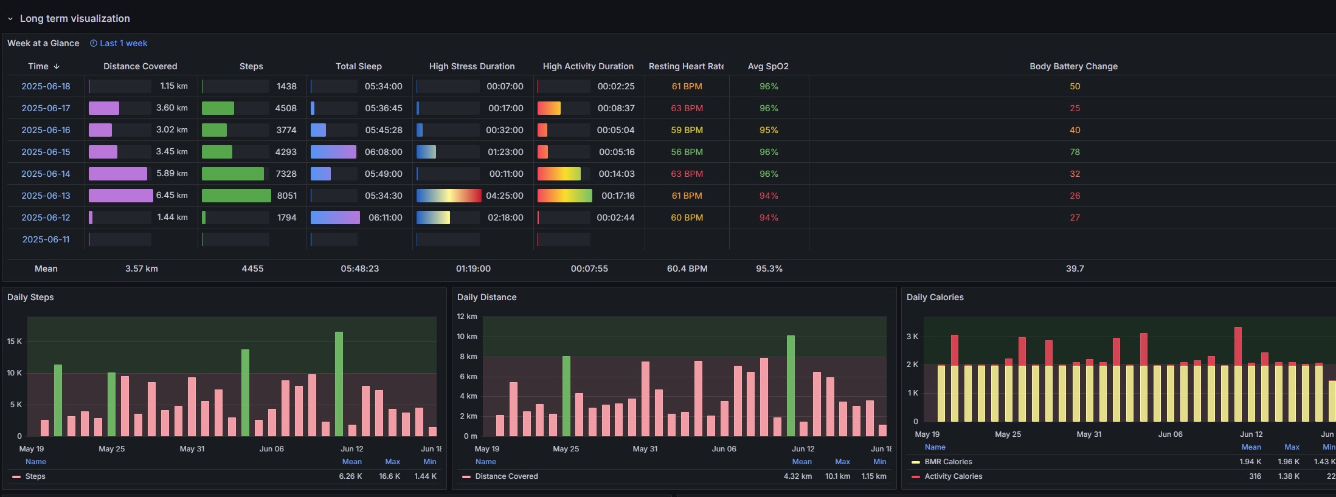Viewport: 1336px width, 497px height.
Task: Open the 2025-06-13 date link
Action: coord(46,196)
